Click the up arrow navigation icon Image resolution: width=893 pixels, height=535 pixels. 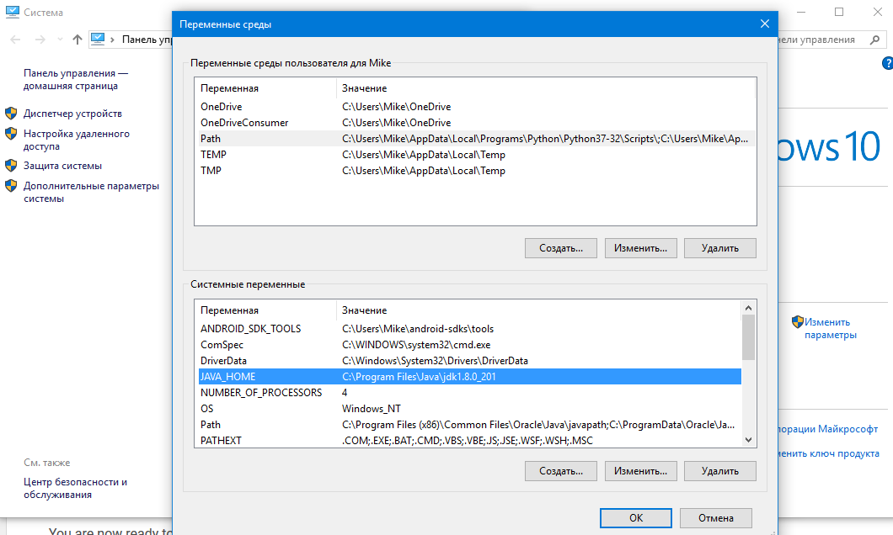pyautogui.click(x=78, y=40)
